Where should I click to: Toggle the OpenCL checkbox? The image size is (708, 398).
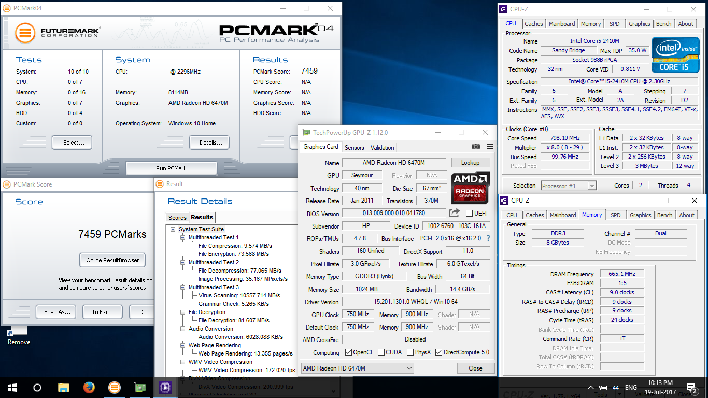348,352
